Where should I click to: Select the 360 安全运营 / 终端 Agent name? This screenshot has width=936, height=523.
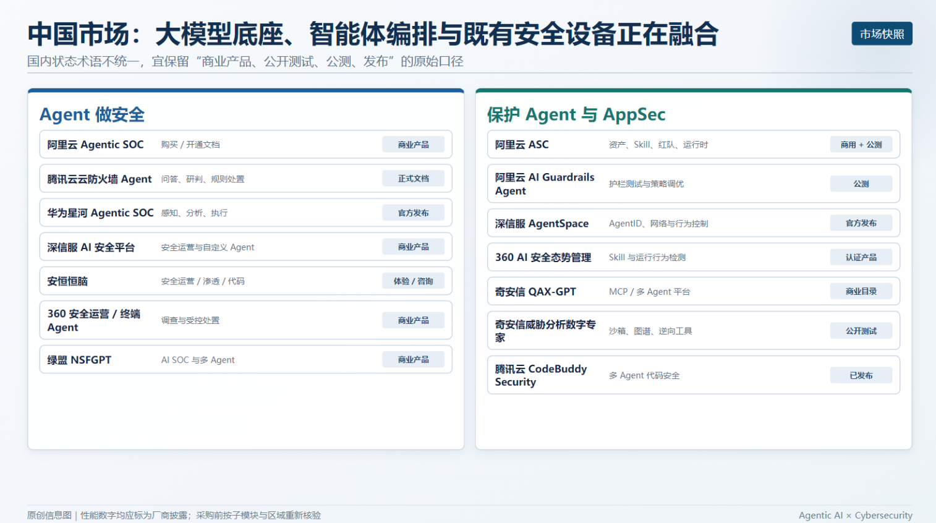pyautogui.click(x=94, y=320)
